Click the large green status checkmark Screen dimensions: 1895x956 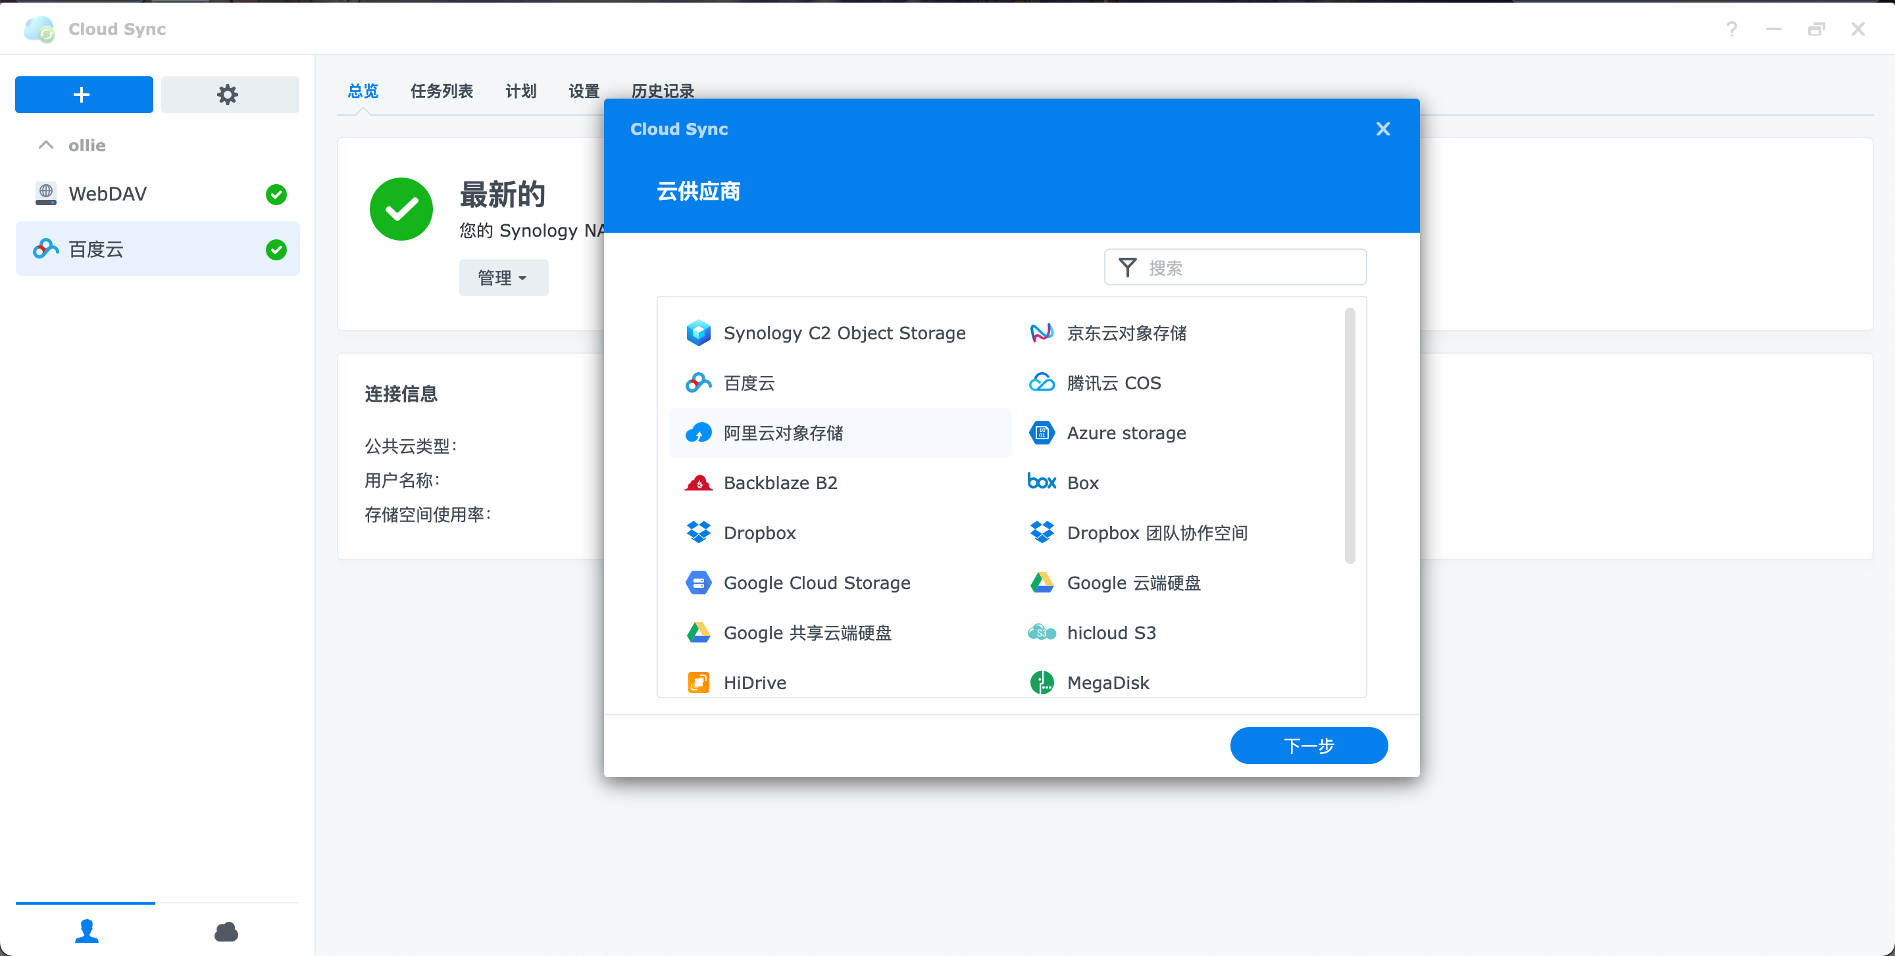(x=401, y=208)
